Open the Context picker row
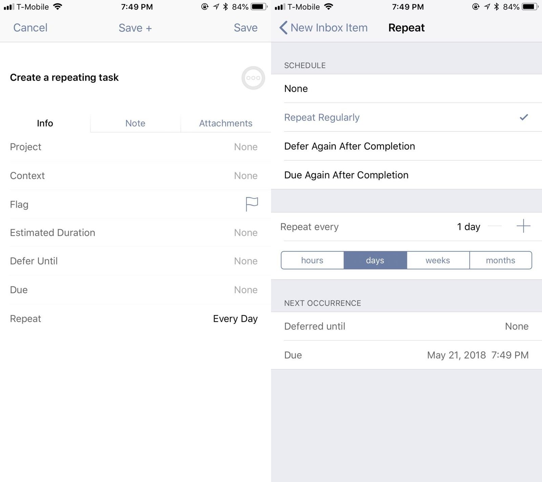 point(135,176)
